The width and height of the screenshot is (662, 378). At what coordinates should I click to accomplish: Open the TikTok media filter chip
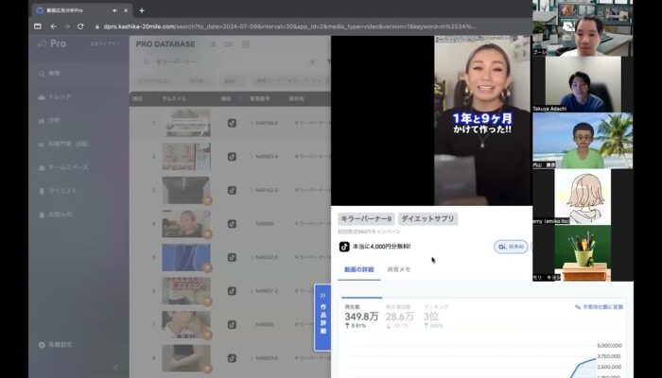click(x=198, y=80)
